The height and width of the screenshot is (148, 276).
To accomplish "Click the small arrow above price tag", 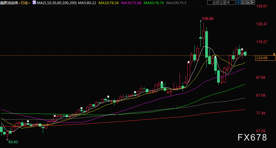I will [x=274, y=54].
